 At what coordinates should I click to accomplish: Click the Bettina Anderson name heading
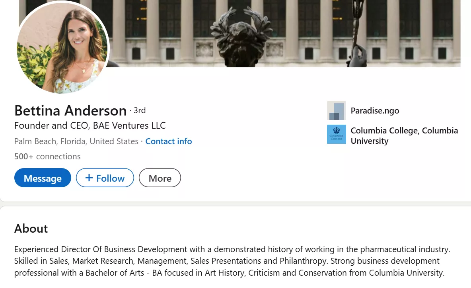(x=70, y=110)
